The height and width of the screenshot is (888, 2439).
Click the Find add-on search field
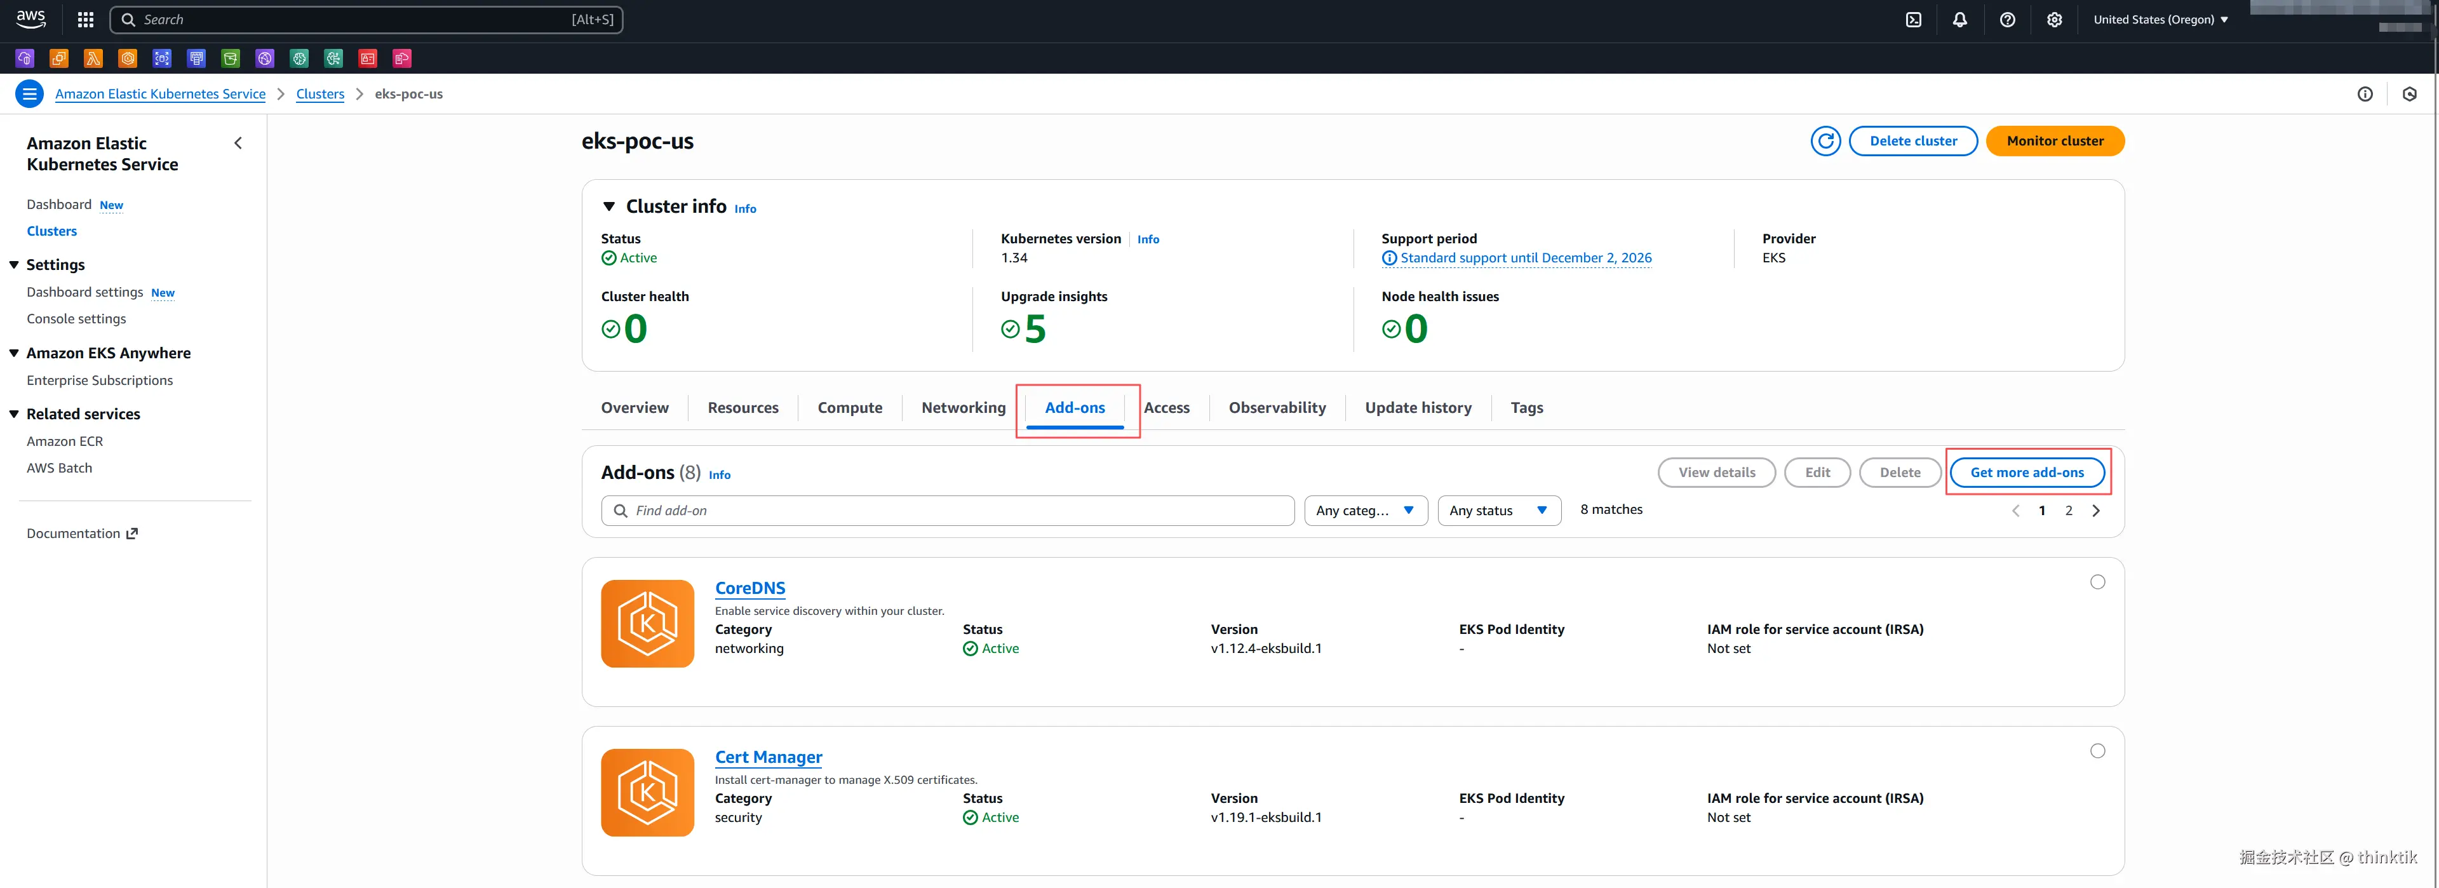click(x=947, y=510)
